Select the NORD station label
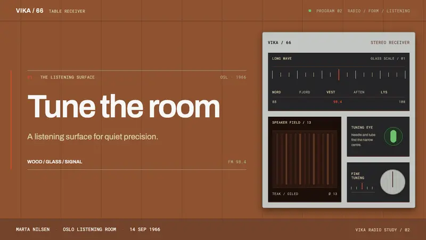This screenshot has width=426, height=240. pyautogui.click(x=276, y=92)
